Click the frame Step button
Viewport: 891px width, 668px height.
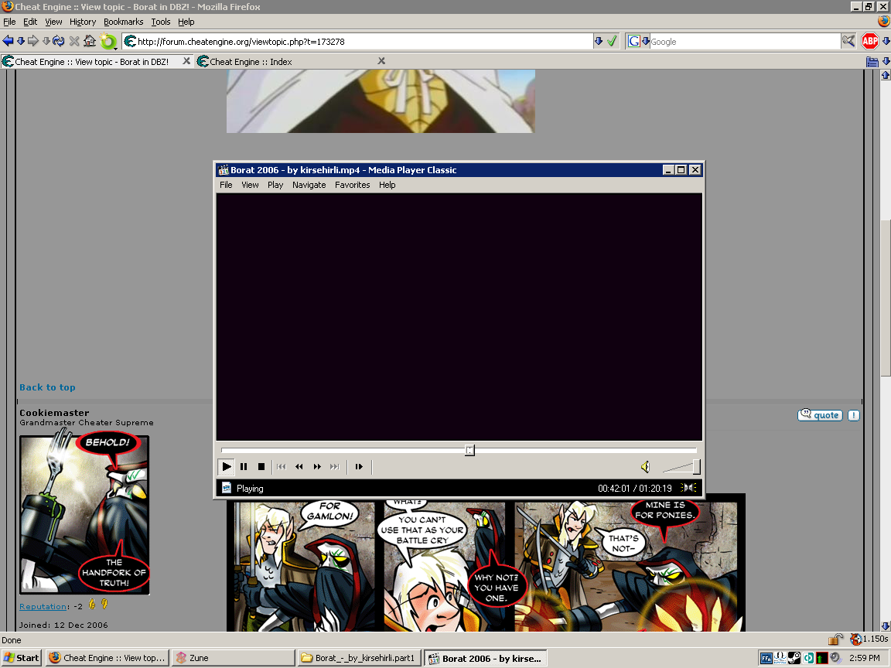(x=359, y=466)
